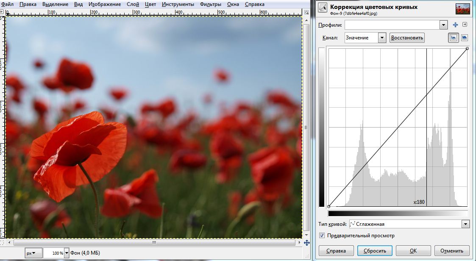Switch to logarithmic histogram view
The width and height of the screenshot is (476, 261).
click(x=465, y=38)
